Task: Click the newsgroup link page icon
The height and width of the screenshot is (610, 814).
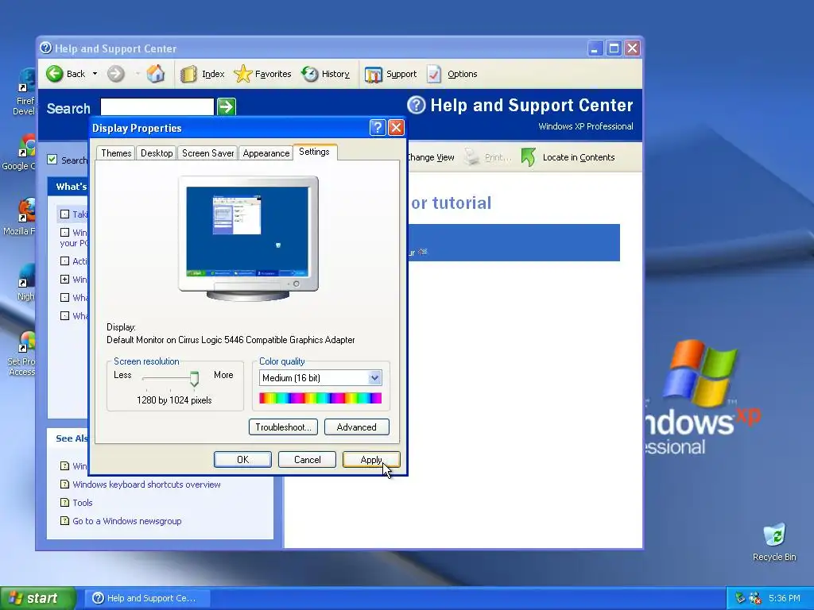Action: click(x=64, y=520)
